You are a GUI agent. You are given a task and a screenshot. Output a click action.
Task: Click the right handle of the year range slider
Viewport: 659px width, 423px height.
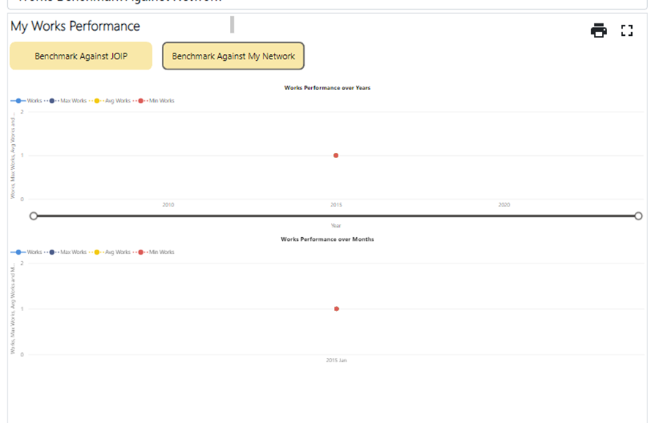coord(638,216)
